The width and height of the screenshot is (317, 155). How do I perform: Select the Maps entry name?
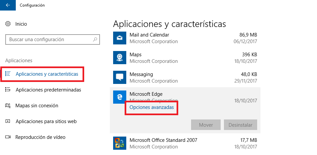tap(135, 55)
